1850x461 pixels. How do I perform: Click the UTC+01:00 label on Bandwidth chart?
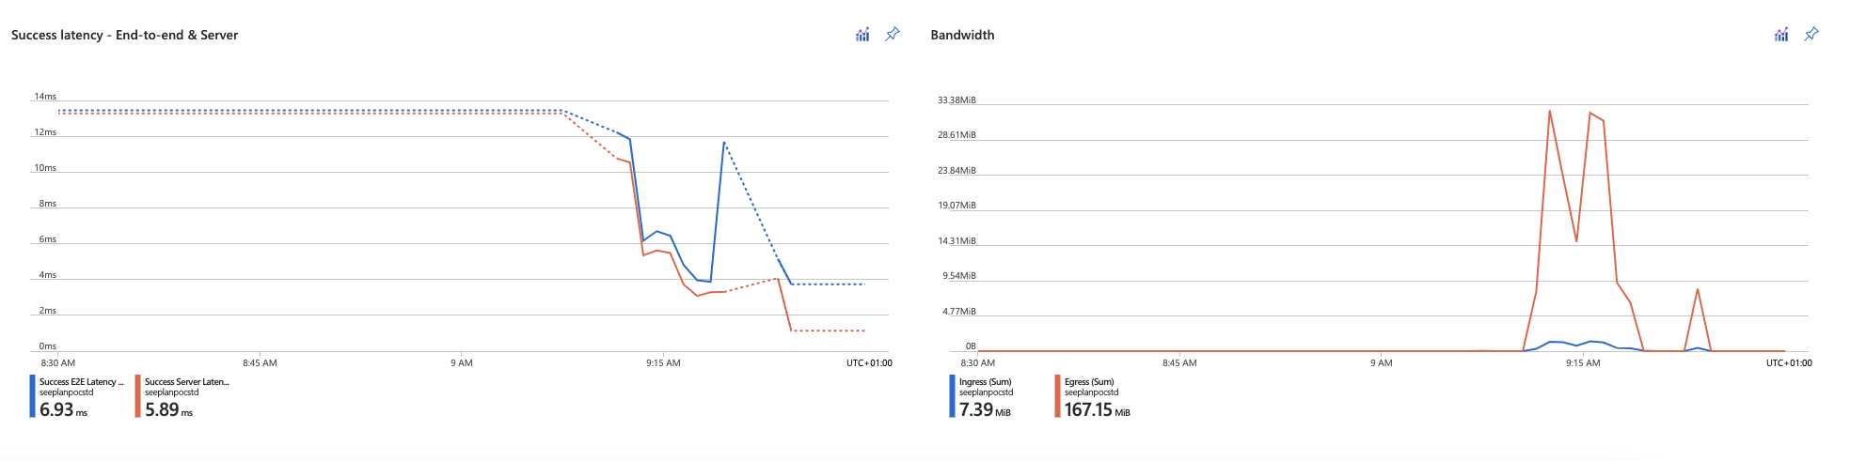(1788, 363)
